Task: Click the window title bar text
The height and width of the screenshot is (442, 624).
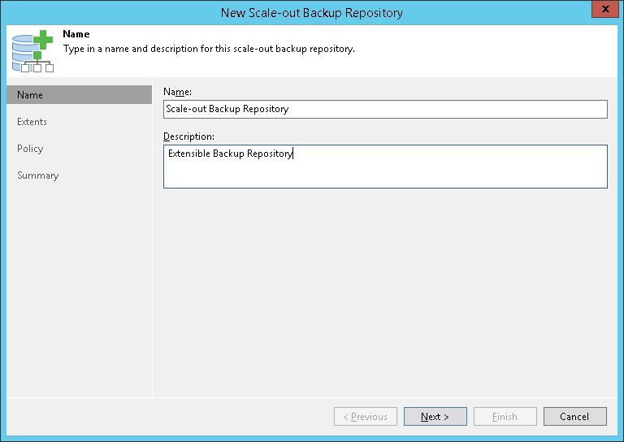Action: (x=312, y=12)
